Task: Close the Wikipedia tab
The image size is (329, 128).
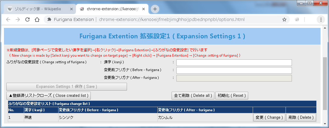Action: click(71, 9)
